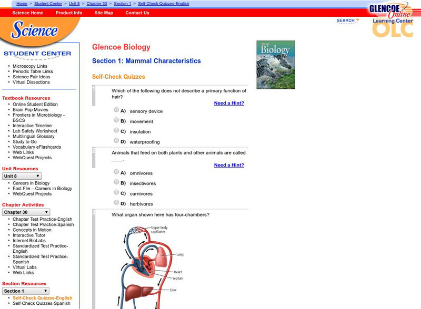Click Home breadcrumb link
The height and width of the screenshot is (309, 421).
(22, 4)
